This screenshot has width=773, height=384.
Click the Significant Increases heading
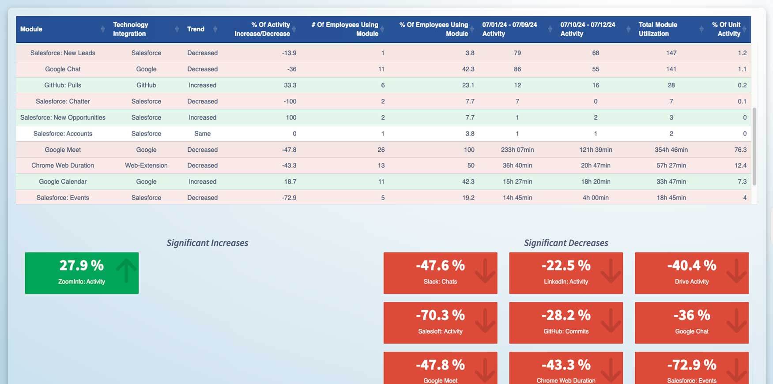coord(207,243)
